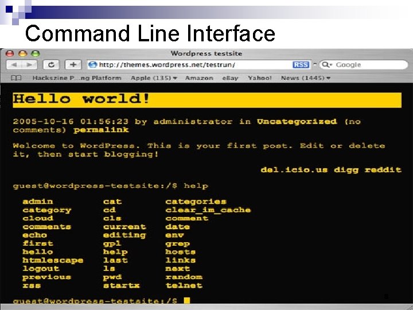The height and width of the screenshot is (310, 413).
Task: Open the Yahoo! bookmark
Action: click(260, 78)
